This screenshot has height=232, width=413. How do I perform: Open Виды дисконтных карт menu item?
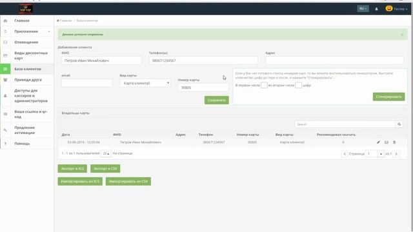tap(31, 55)
